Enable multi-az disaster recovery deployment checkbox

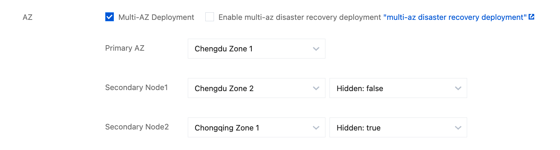(x=209, y=17)
